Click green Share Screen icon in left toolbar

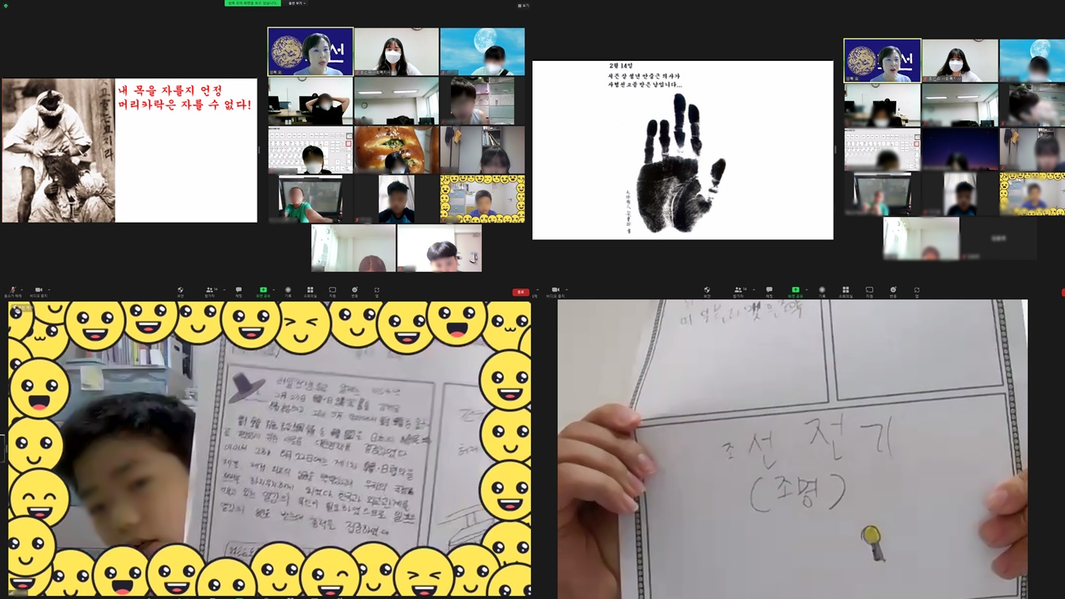pos(263,291)
